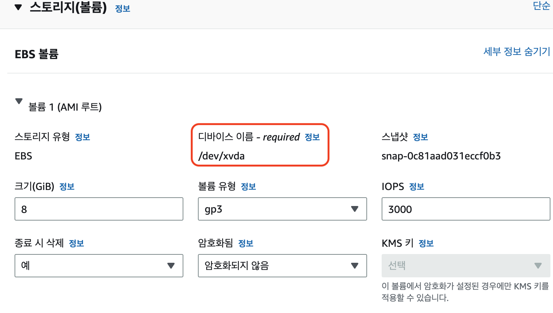Image resolution: width=553 pixels, height=313 pixels.
Task: Open the 정보 link next to KMS 키
Action: pos(426,243)
